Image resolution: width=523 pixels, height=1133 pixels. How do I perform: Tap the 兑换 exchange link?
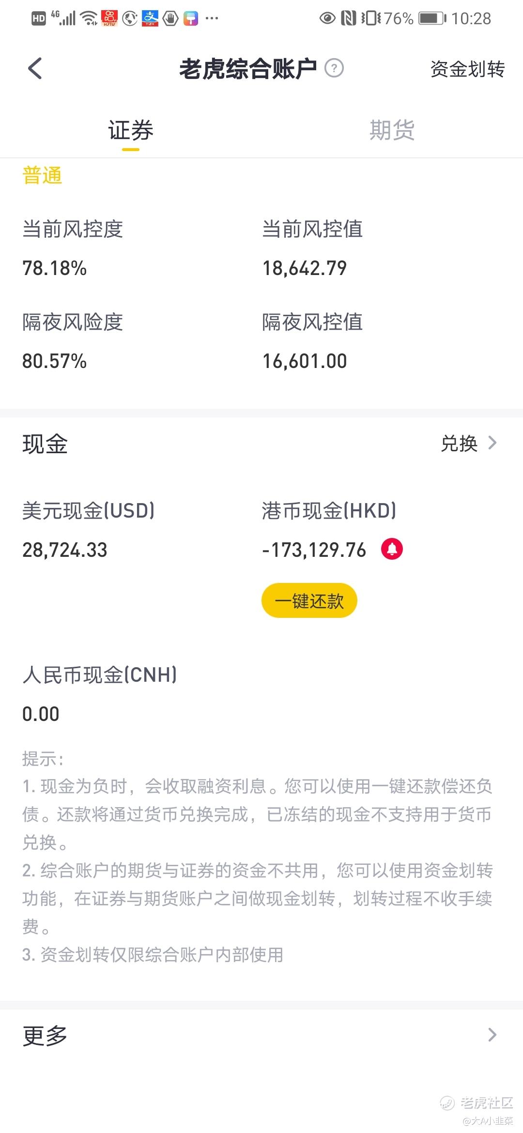459,444
